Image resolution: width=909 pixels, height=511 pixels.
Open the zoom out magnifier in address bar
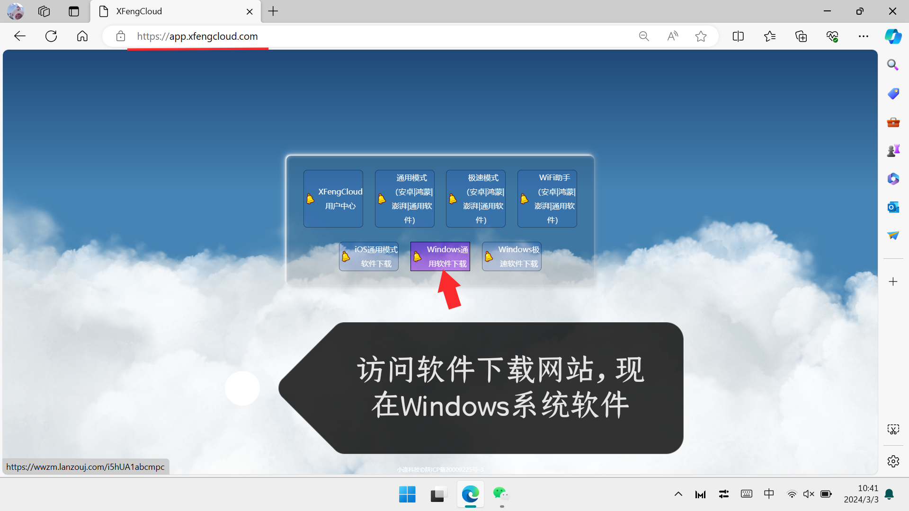click(644, 36)
